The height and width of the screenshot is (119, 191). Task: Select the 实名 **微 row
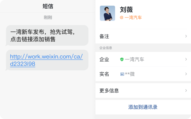pyautogui.click(x=143, y=74)
